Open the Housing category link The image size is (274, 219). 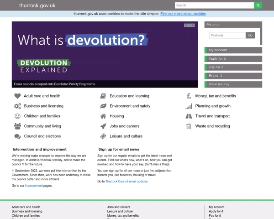click(117, 116)
